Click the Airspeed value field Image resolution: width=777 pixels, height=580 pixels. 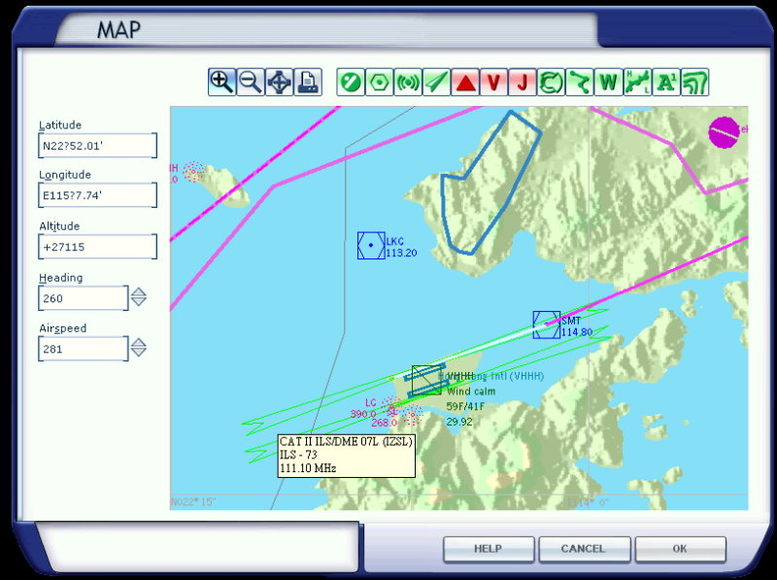tap(84, 349)
